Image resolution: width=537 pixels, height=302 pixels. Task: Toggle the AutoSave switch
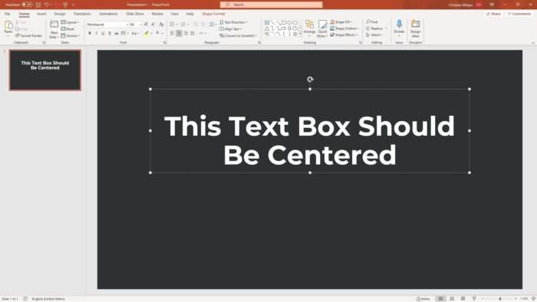pyautogui.click(x=27, y=5)
